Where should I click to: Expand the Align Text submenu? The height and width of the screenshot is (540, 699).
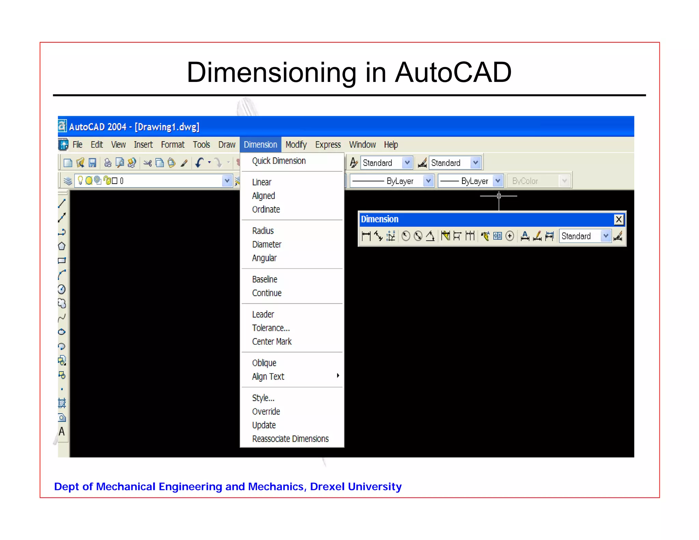(292, 376)
